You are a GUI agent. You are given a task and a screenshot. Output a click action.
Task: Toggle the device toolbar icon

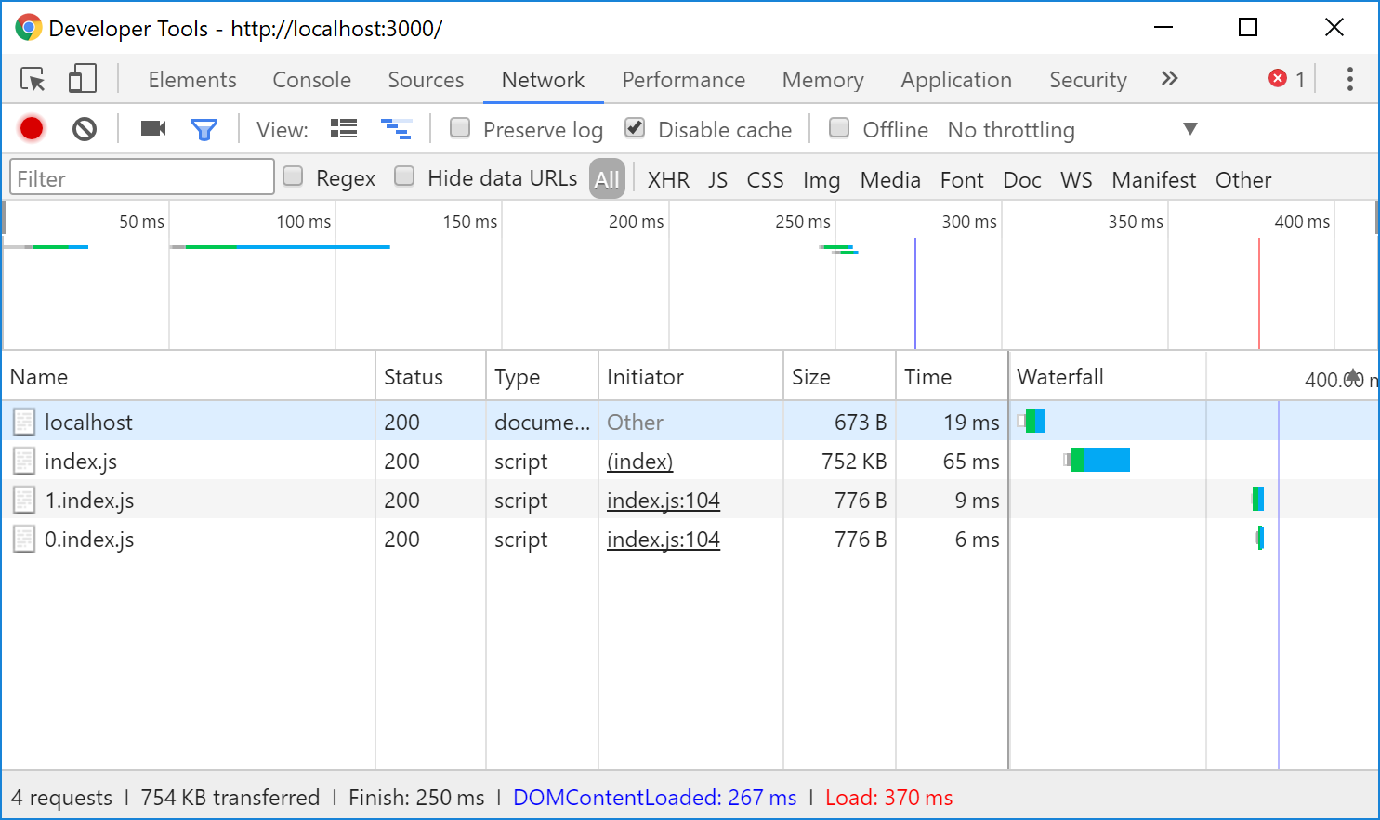[82, 80]
